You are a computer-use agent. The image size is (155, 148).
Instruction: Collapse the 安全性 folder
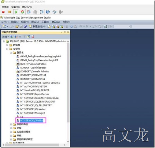(7, 49)
